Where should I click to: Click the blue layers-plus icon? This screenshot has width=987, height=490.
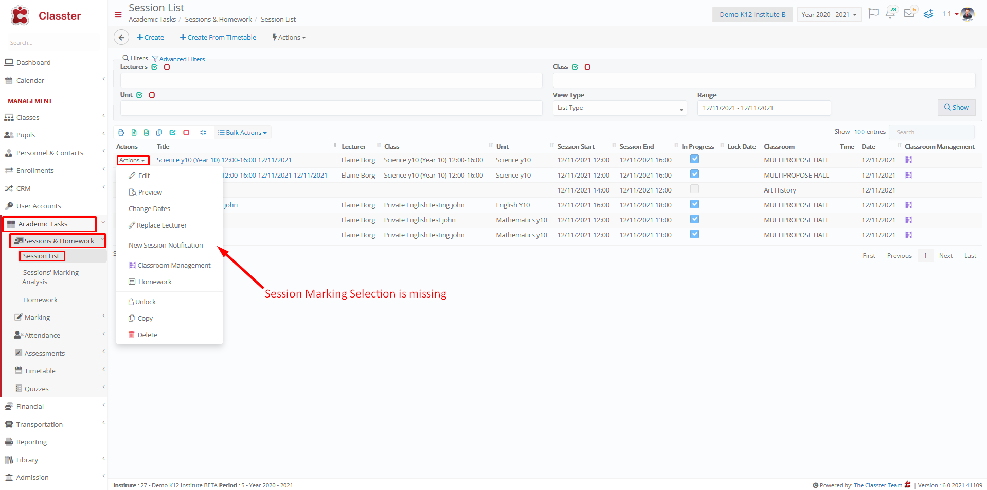click(928, 14)
